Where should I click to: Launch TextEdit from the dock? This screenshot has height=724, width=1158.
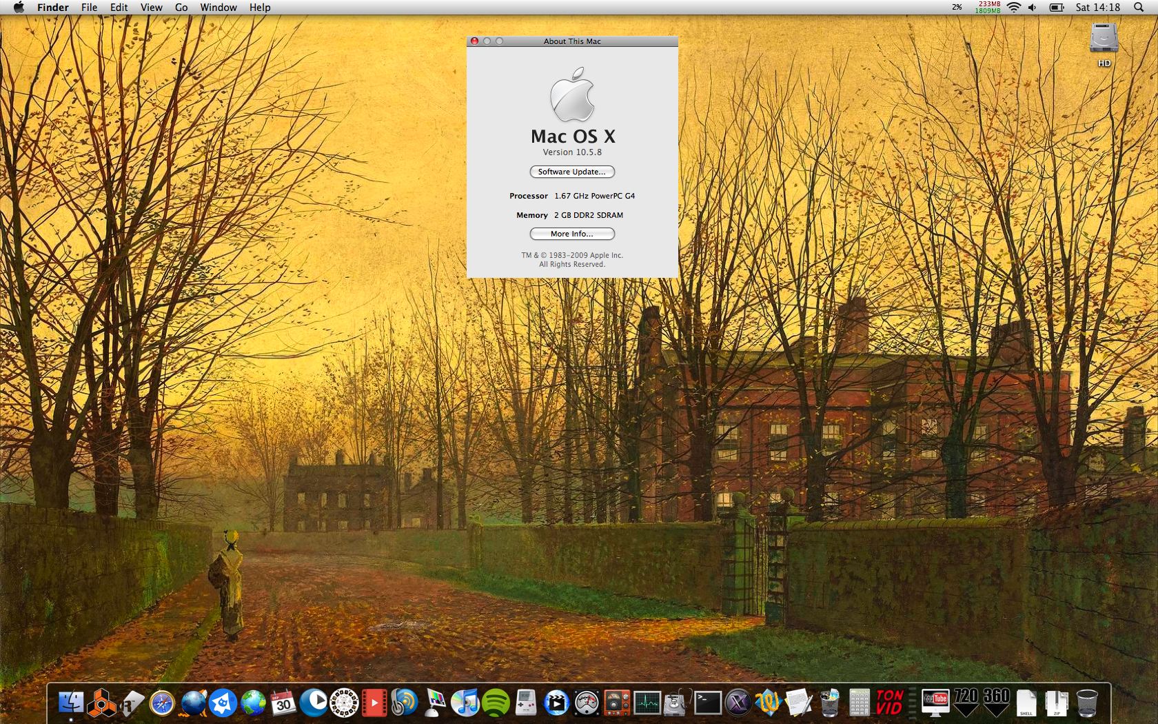click(x=798, y=703)
